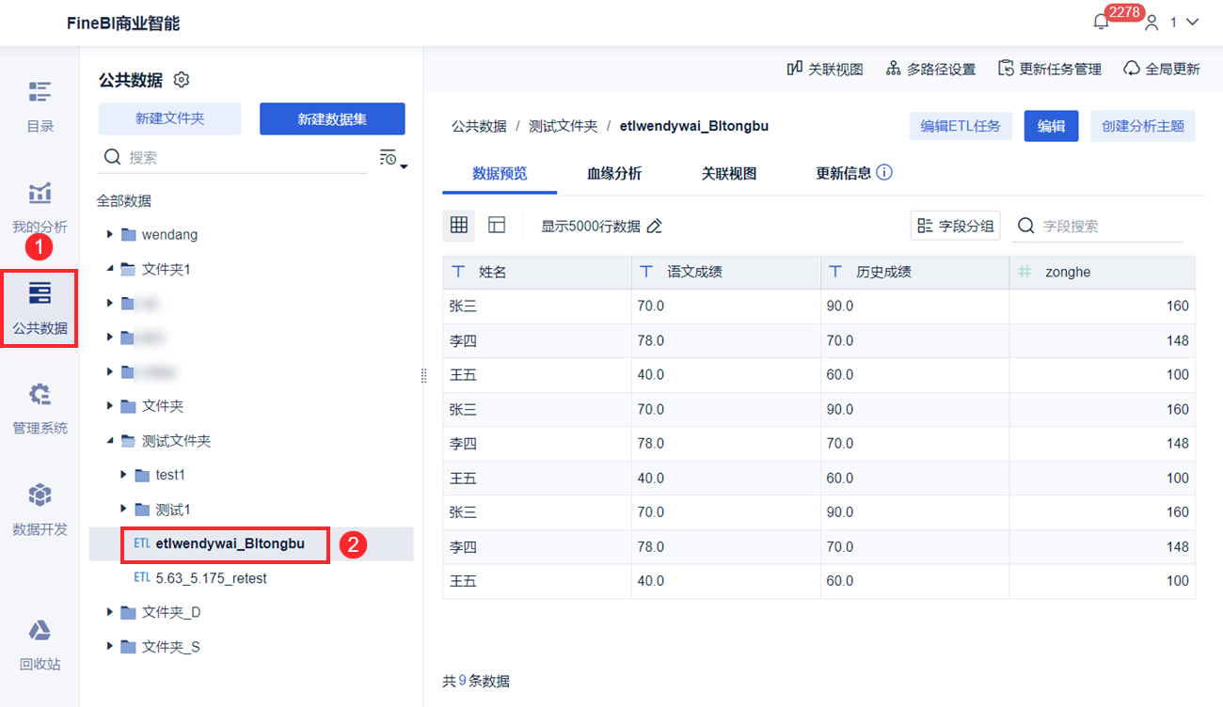1223x707 pixels.
Task: Click the 语文成绩 column header
Action: coord(726,272)
